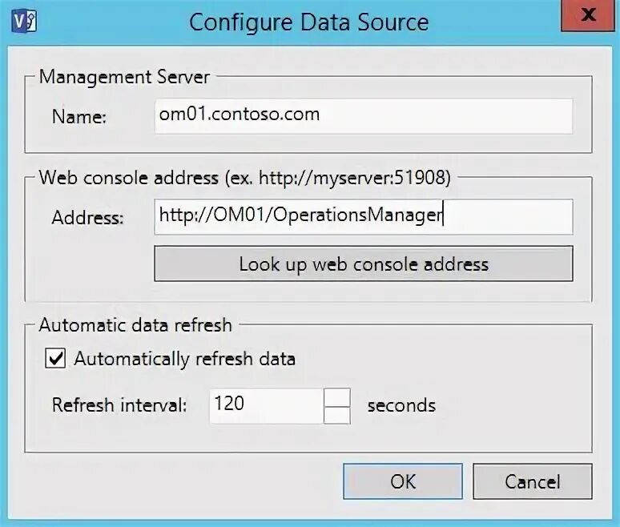Image resolution: width=620 pixels, height=527 pixels.
Task: Close the Configure Data Source dialog
Action: 589,17
